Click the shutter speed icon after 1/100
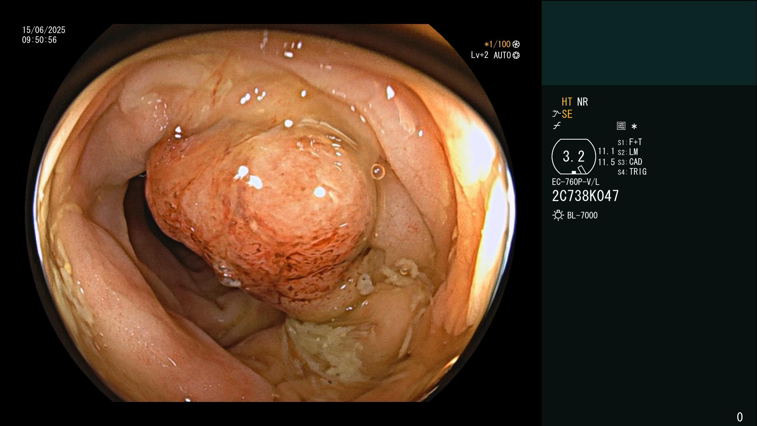This screenshot has height=426, width=757. (516, 44)
